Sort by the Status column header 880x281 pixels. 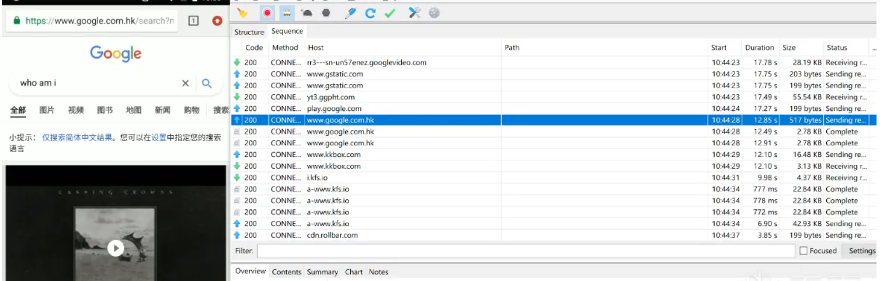click(x=837, y=48)
